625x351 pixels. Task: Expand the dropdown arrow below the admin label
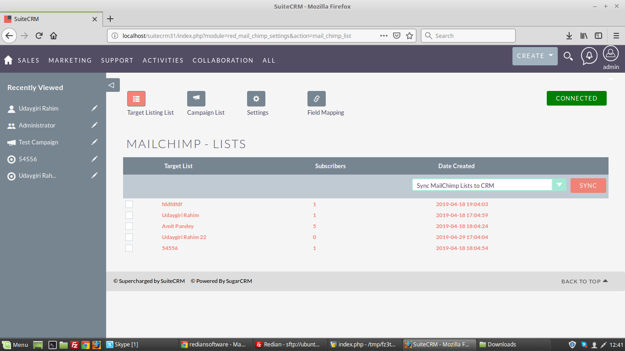[x=611, y=80]
